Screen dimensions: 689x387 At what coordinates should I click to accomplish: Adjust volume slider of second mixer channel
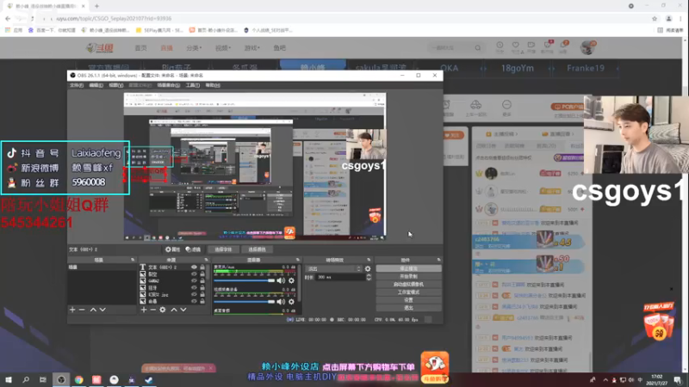pyautogui.click(x=245, y=302)
